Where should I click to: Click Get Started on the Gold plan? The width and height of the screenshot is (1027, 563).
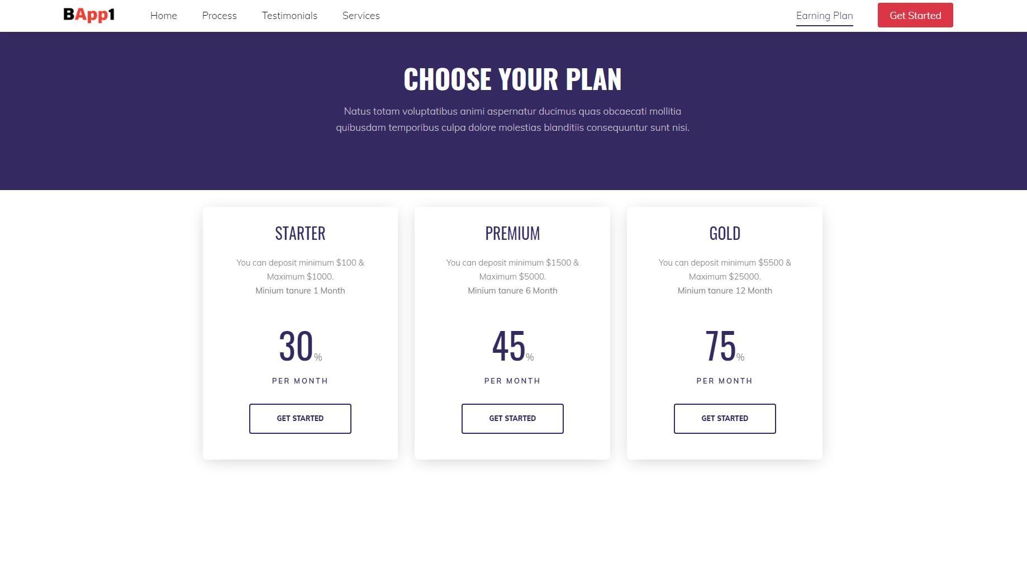[x=725, y=418]
